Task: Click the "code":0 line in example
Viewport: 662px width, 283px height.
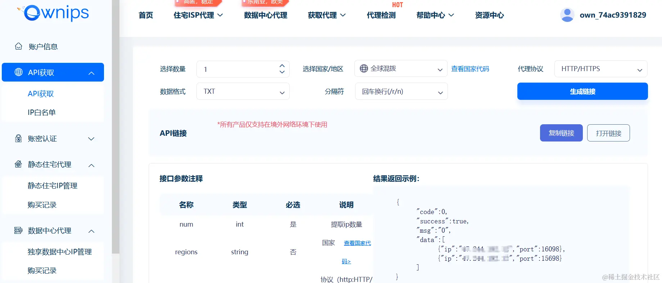Action: [432, 212]
